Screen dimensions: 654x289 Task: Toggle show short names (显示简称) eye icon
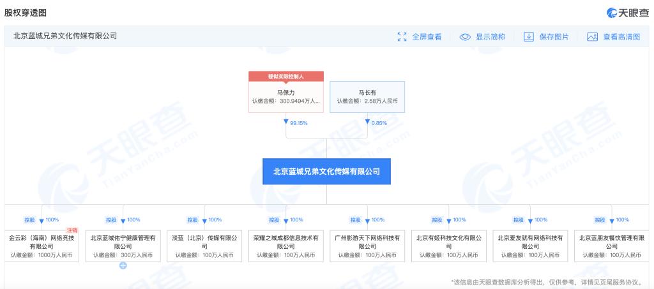tap(466, 37)
